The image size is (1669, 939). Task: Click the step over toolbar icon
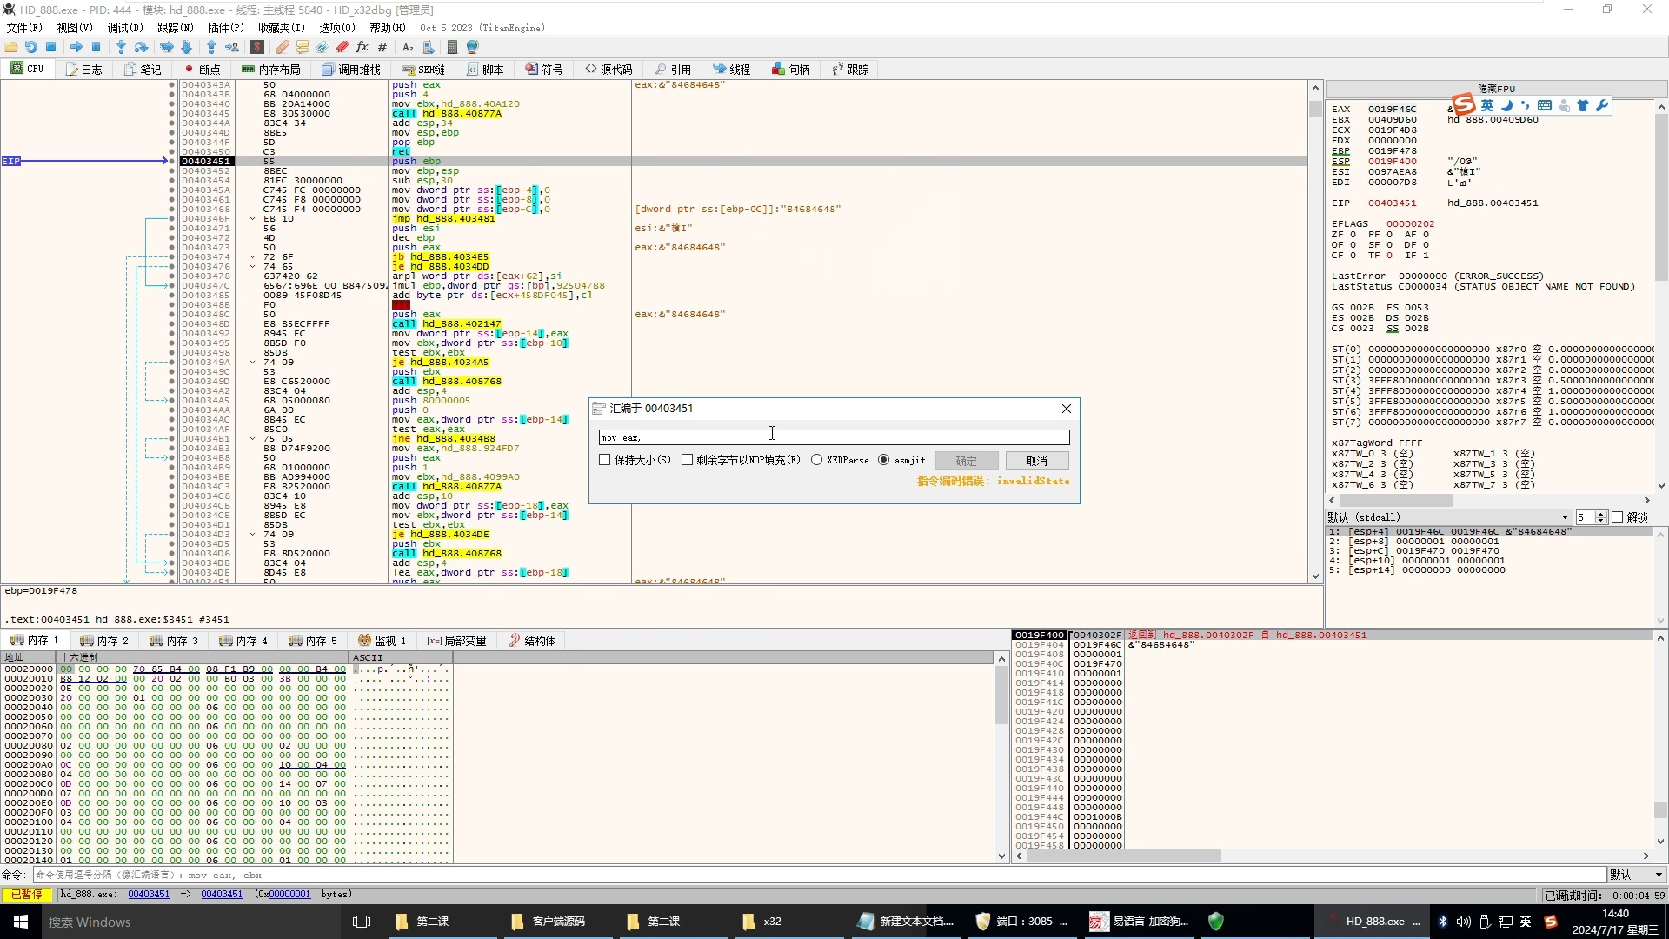pos(141,47)
